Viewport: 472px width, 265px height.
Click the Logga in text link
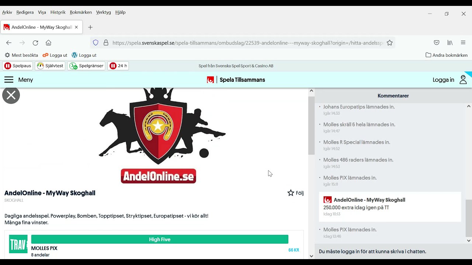point(443,80)
